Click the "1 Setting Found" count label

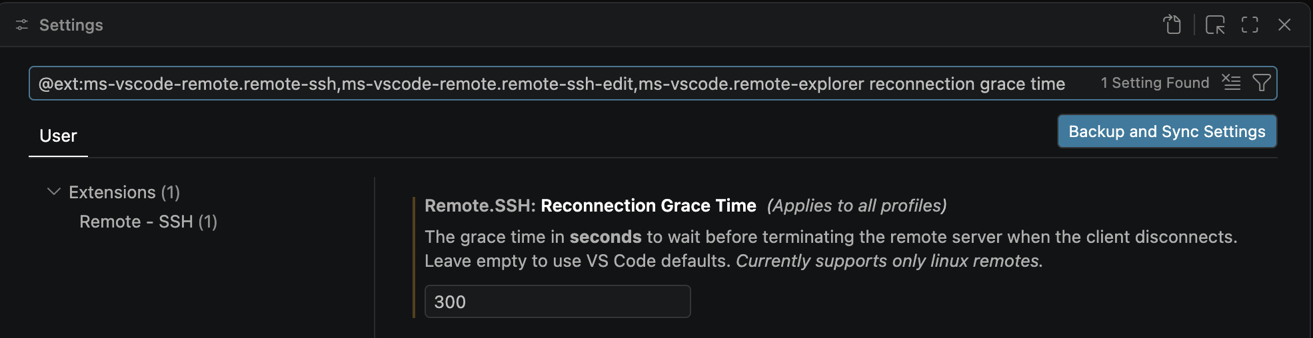point(1154,83)
